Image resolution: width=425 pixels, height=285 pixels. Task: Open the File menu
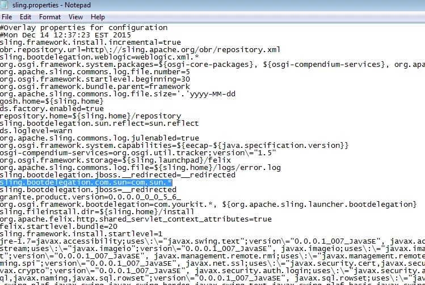click(7, 17)
